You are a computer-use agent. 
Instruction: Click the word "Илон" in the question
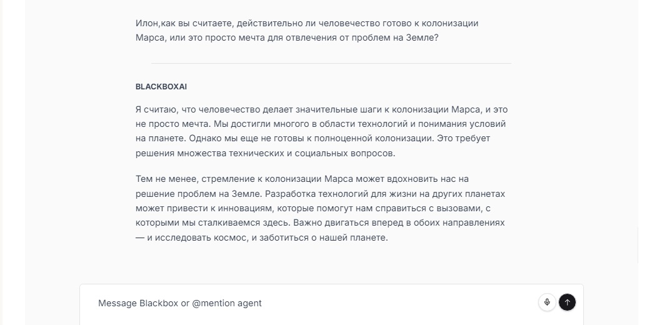147,23
